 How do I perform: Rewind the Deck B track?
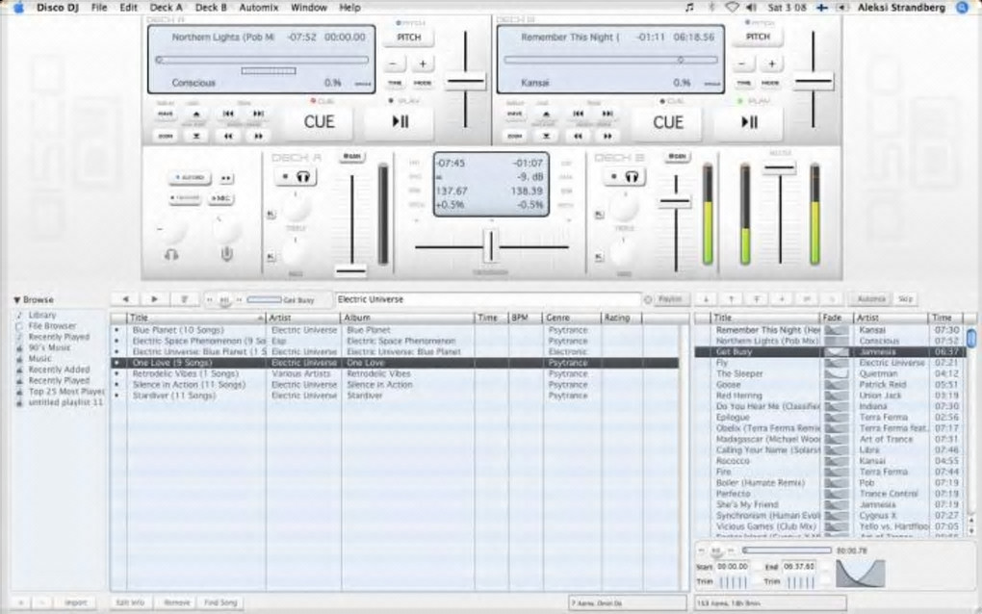point(578,136)
